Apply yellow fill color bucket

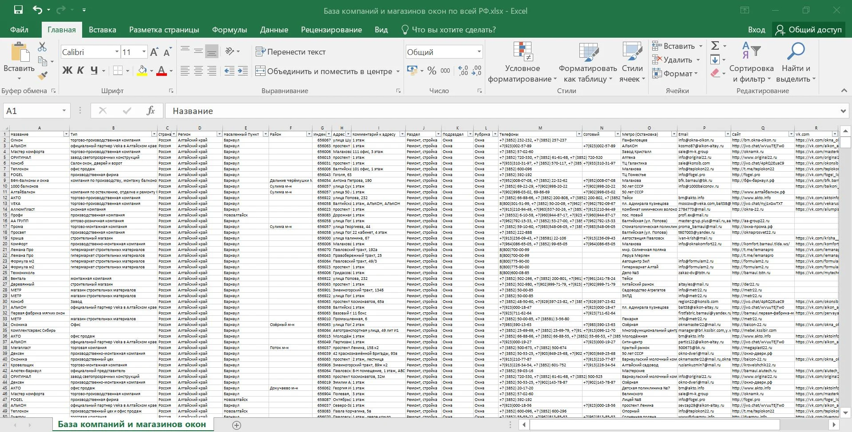[x=142, y=70]
